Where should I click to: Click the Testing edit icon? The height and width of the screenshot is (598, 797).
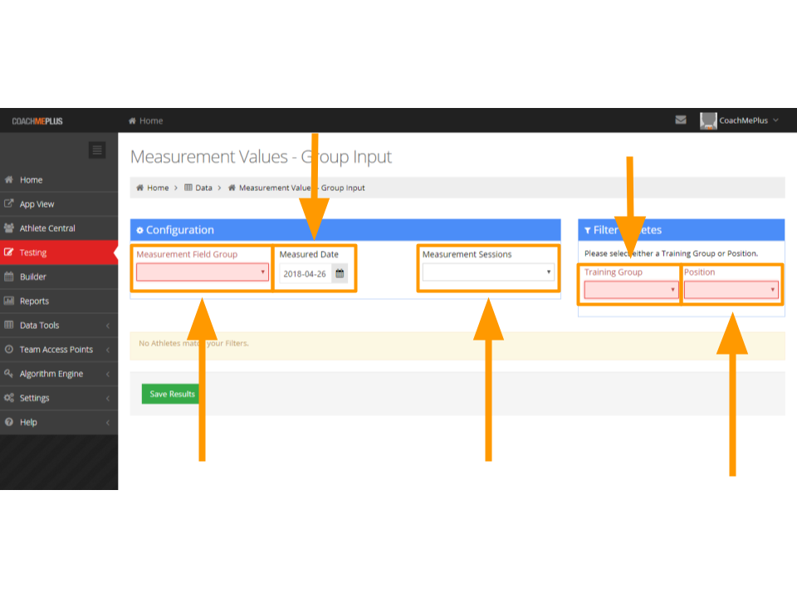tap(9, 252)
